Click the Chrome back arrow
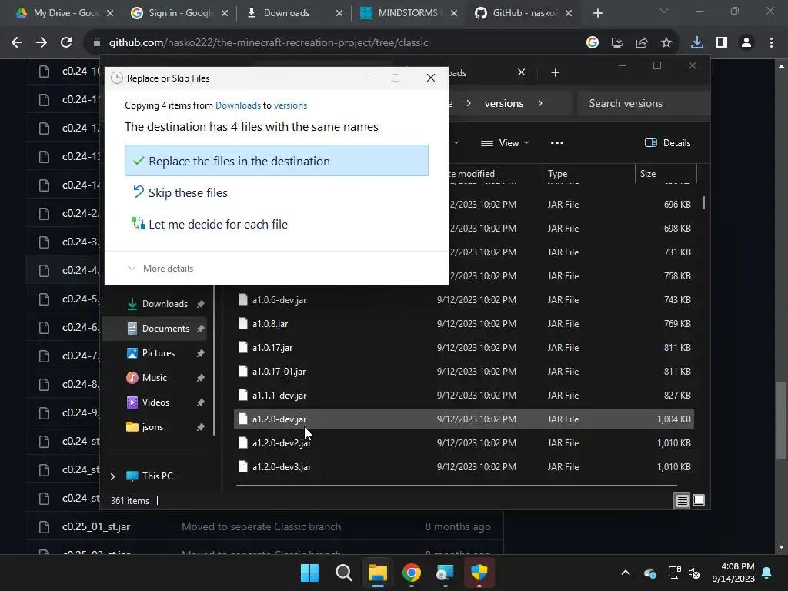 (17, 43)
